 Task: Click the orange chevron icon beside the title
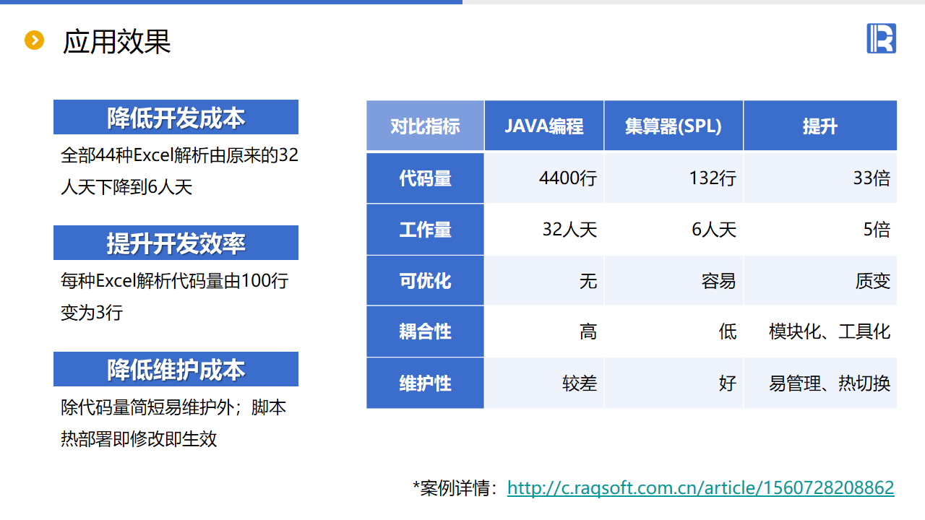coord(34,40)
